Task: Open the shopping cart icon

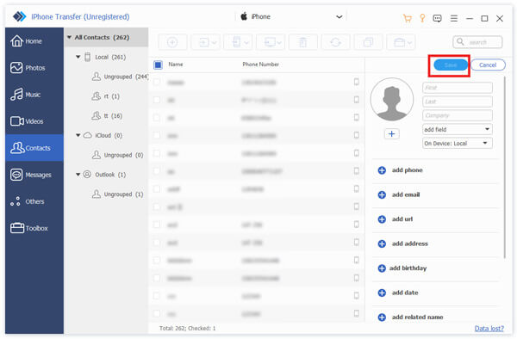Action: pos(408,18)
